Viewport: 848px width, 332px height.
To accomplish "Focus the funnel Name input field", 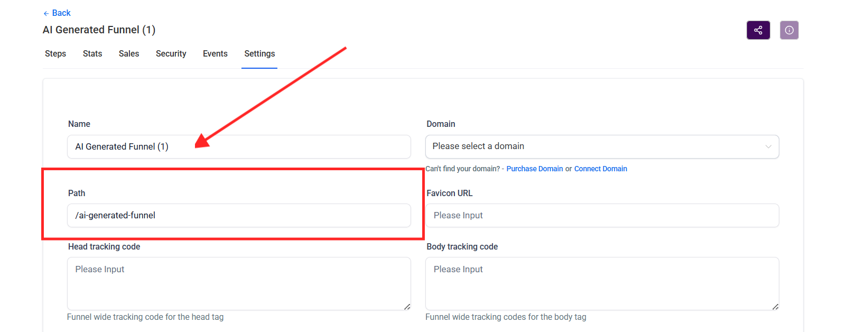I will [x=239, y=146].
